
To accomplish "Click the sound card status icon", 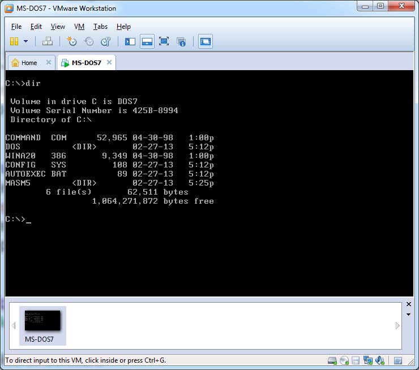I will 380,360.
